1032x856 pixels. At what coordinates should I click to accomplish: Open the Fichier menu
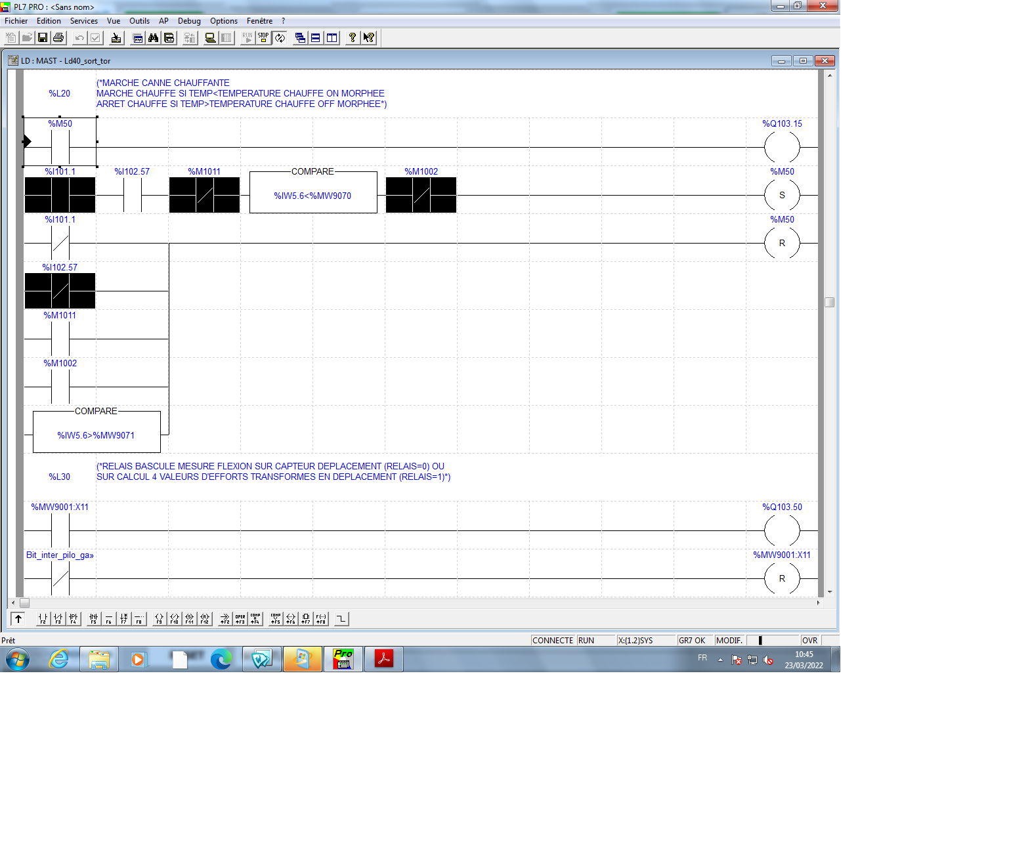(16, 21)
